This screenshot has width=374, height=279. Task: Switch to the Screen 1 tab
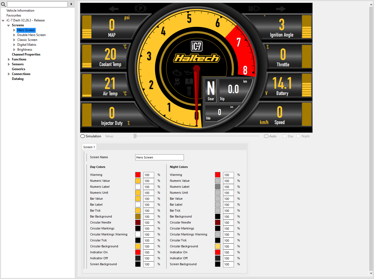(89, 147)
